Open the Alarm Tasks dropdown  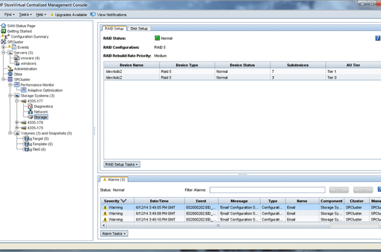(x=114, y=233)
